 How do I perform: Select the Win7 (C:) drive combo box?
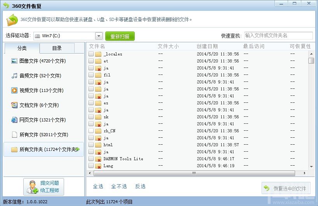68,36
